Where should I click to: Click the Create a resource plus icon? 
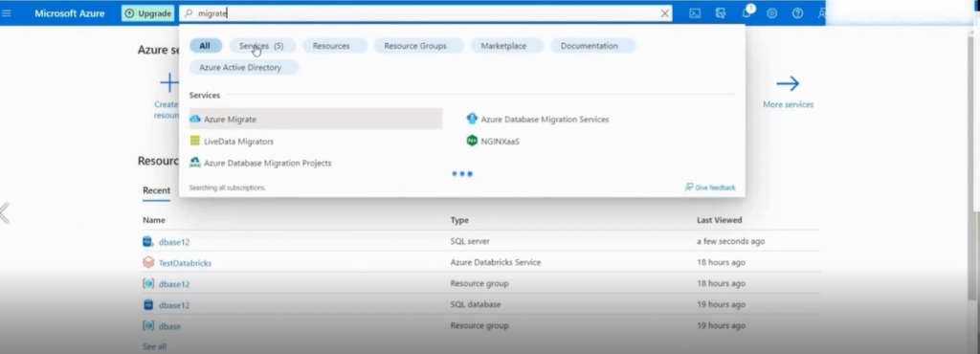coord(169,83)
